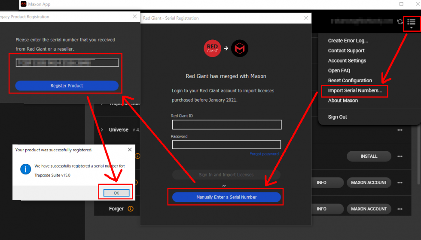The height and width of the screenshot is (240, 421).
Task: Focus the Red Giant ID input field
Action: (x=227, y=125)
